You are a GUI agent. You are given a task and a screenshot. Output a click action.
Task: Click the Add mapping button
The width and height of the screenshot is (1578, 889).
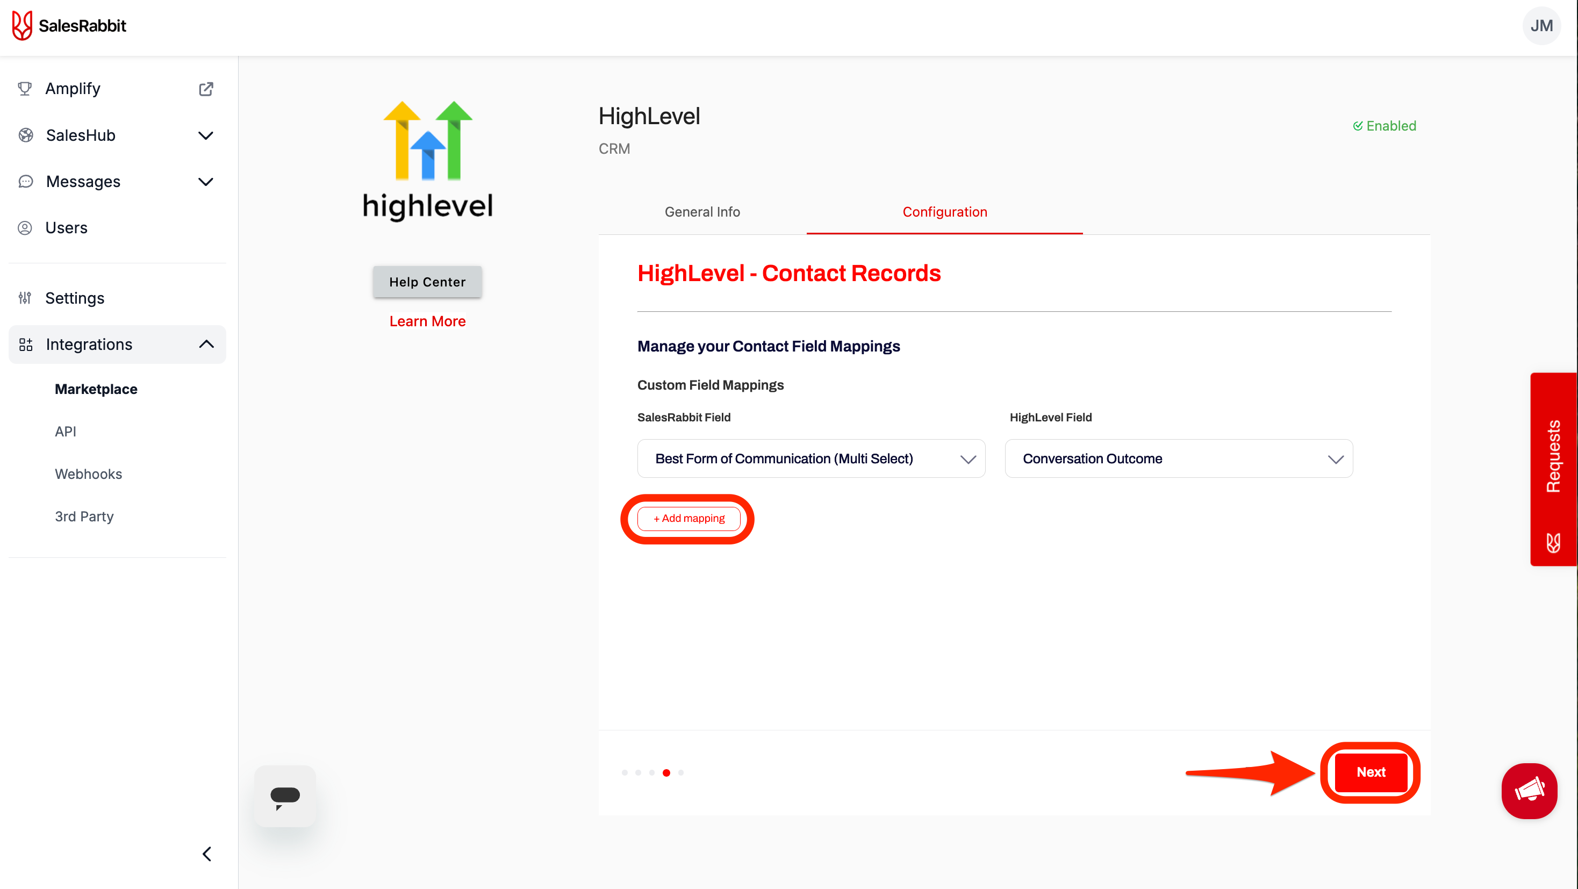(688, 518)
